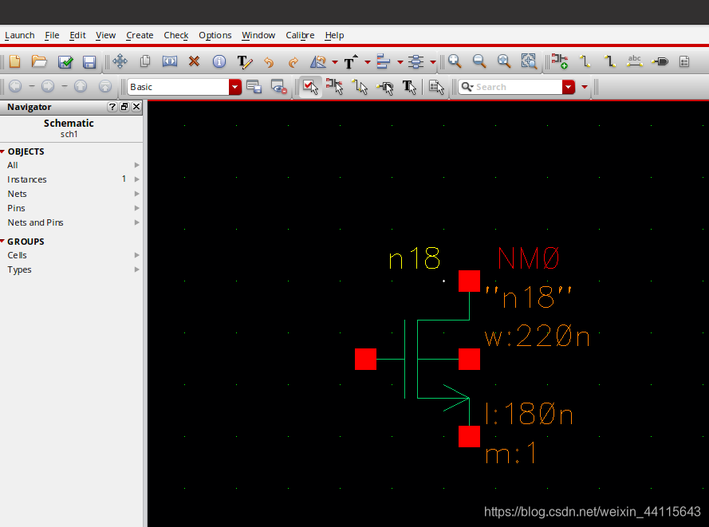This screenshot has height=527, width=709.
Task: Click the Save workspace icon
Action: pos(254,87)
